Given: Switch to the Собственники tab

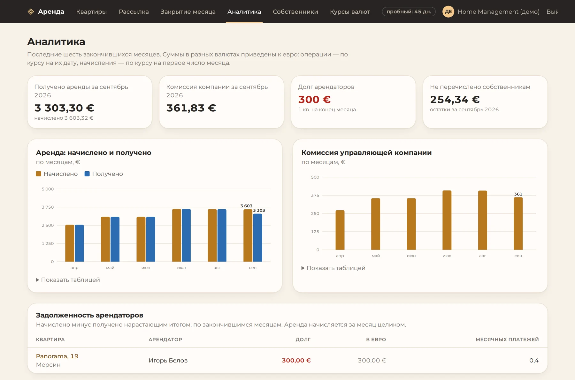Looking at the screenshot, I should click(295, 12).
